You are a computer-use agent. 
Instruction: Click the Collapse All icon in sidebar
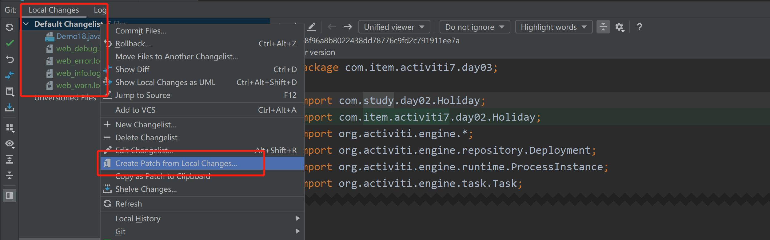click(10, 175)
